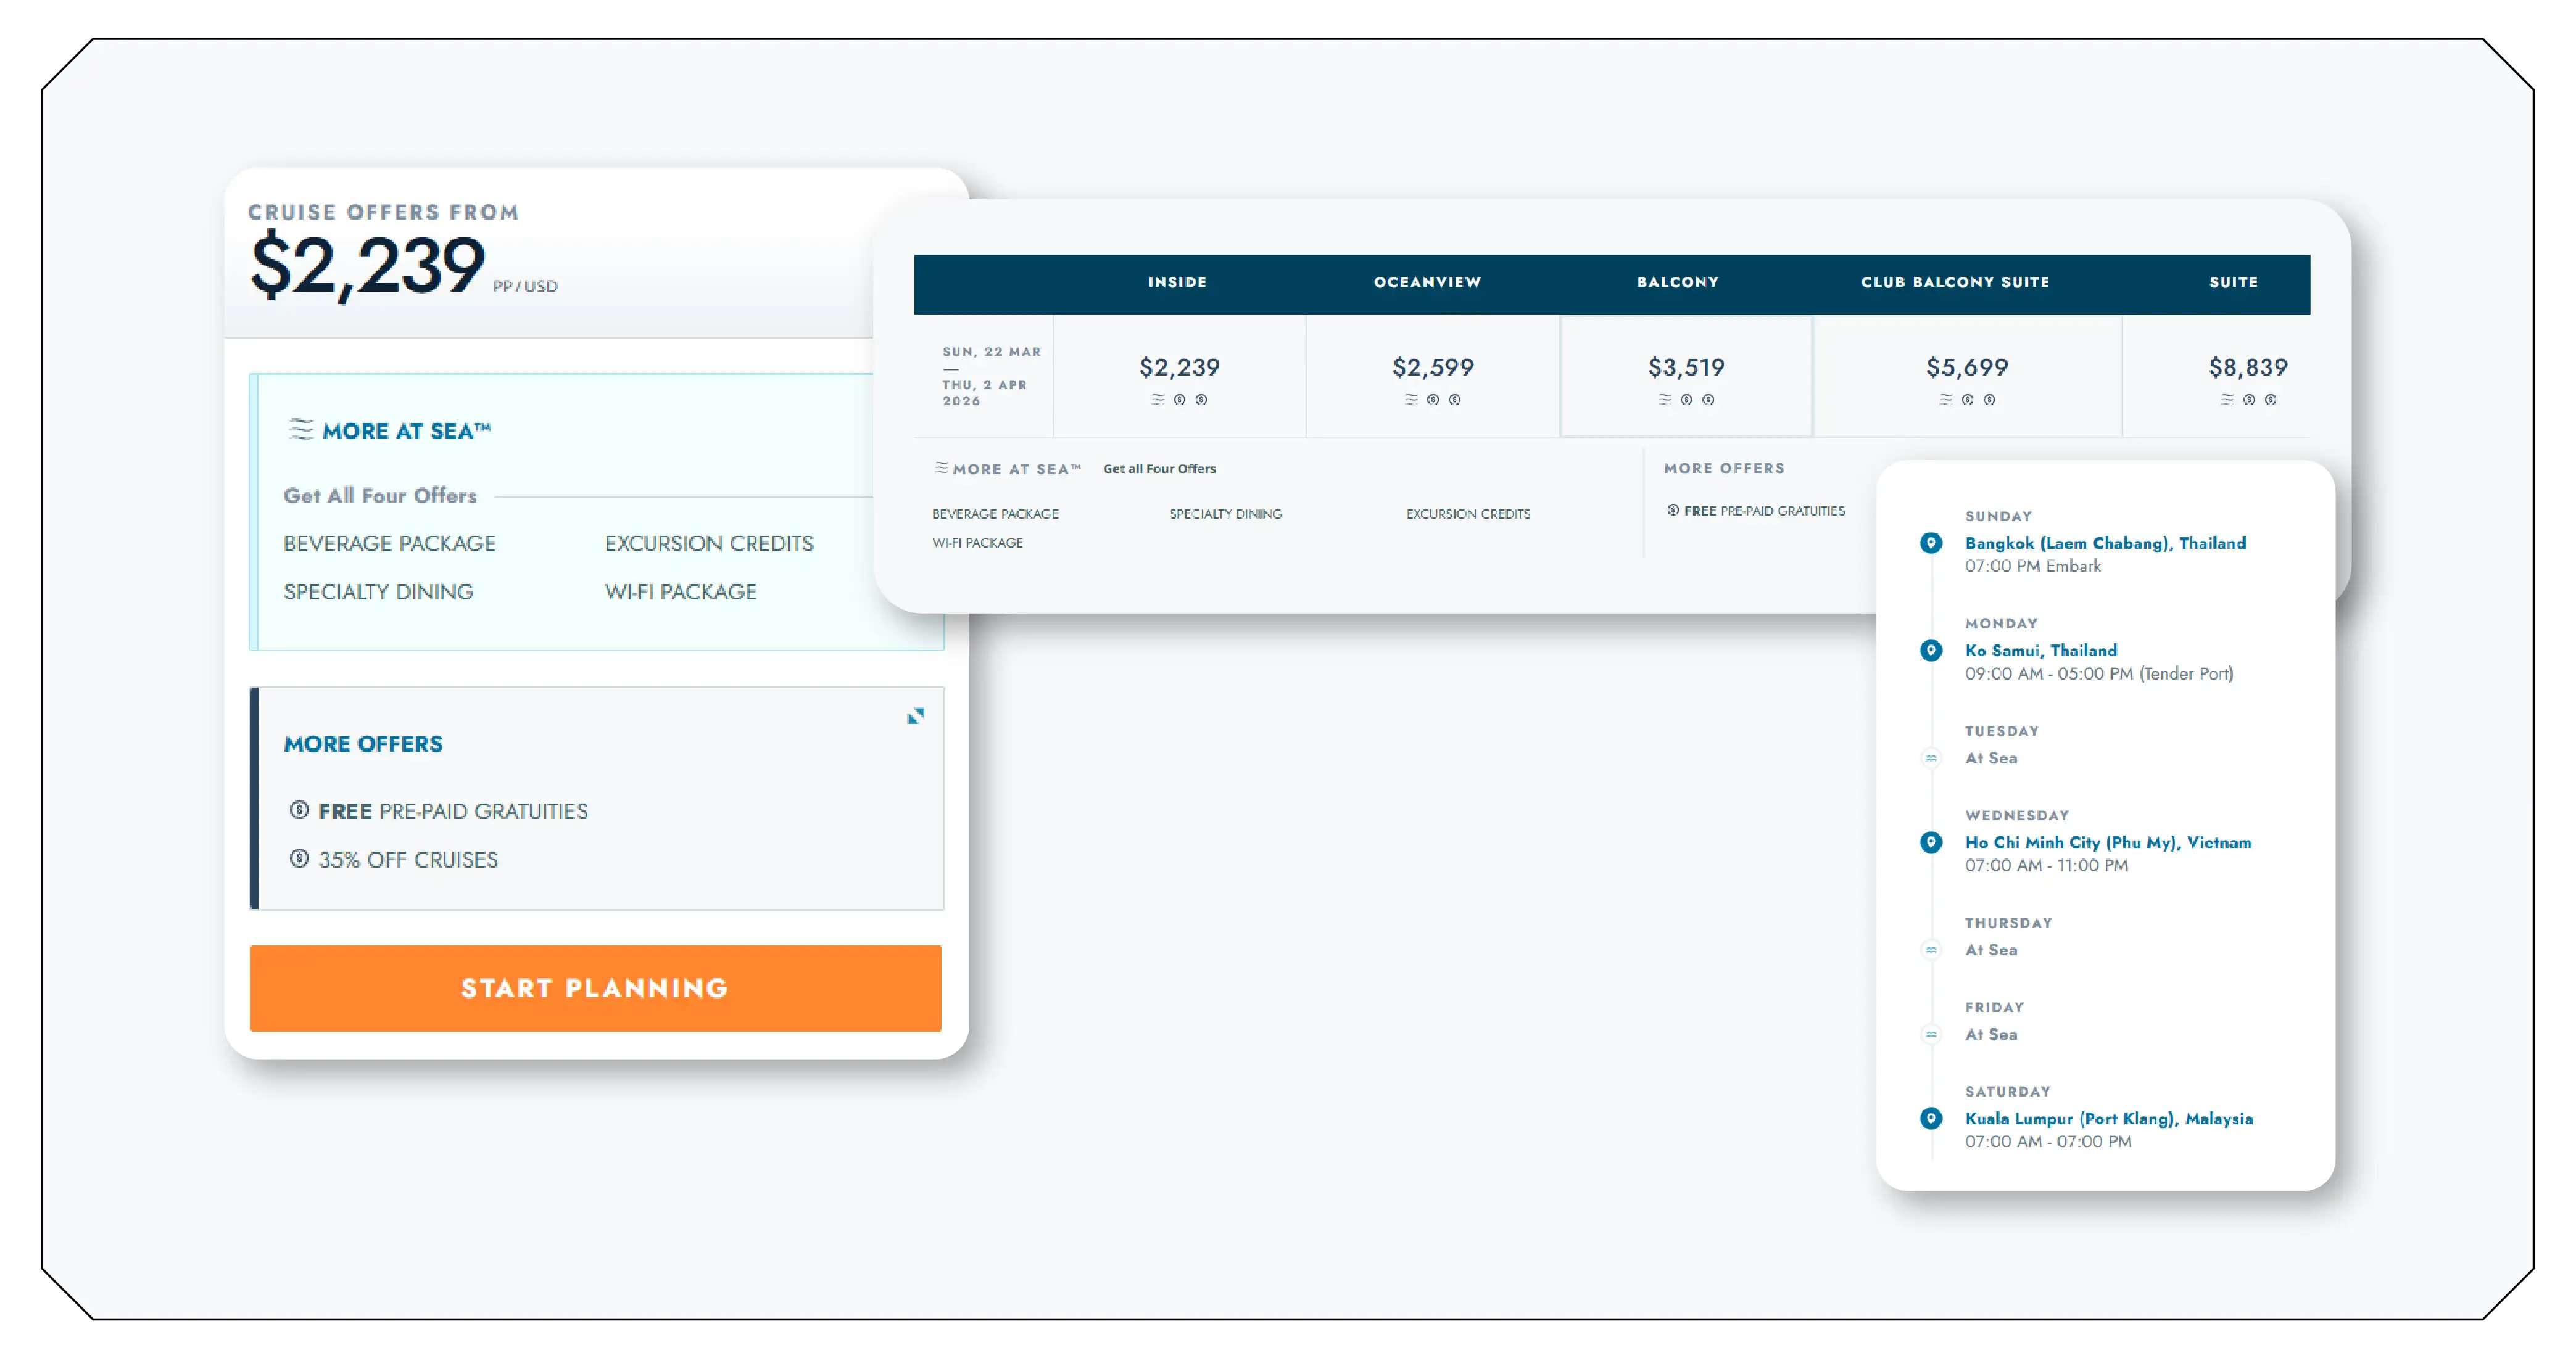This screenshot has width=2576, height=1358.
Task: Click the wave icon under the $2,239 Inside price
Action: [1158, 400]
